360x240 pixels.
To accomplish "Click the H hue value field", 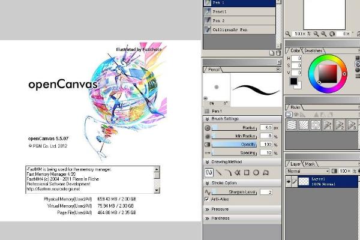I will point(296,58).
